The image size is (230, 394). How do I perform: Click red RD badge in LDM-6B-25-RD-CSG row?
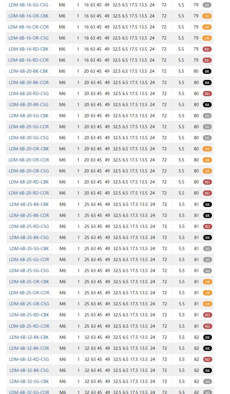click(x=208, y=227)
